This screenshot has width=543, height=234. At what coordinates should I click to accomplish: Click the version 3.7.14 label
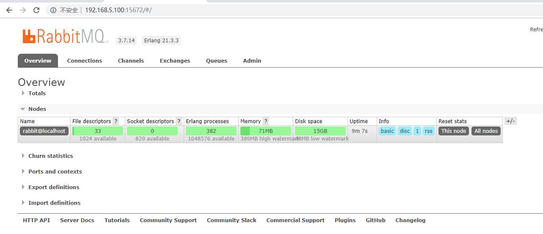127,41
